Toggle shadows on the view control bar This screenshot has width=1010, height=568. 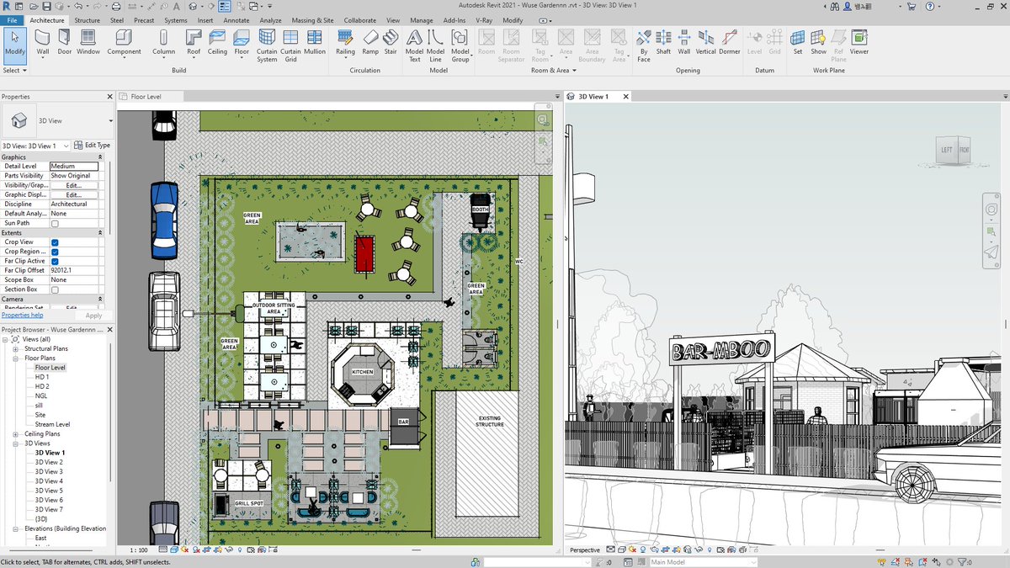click(195, 549)
